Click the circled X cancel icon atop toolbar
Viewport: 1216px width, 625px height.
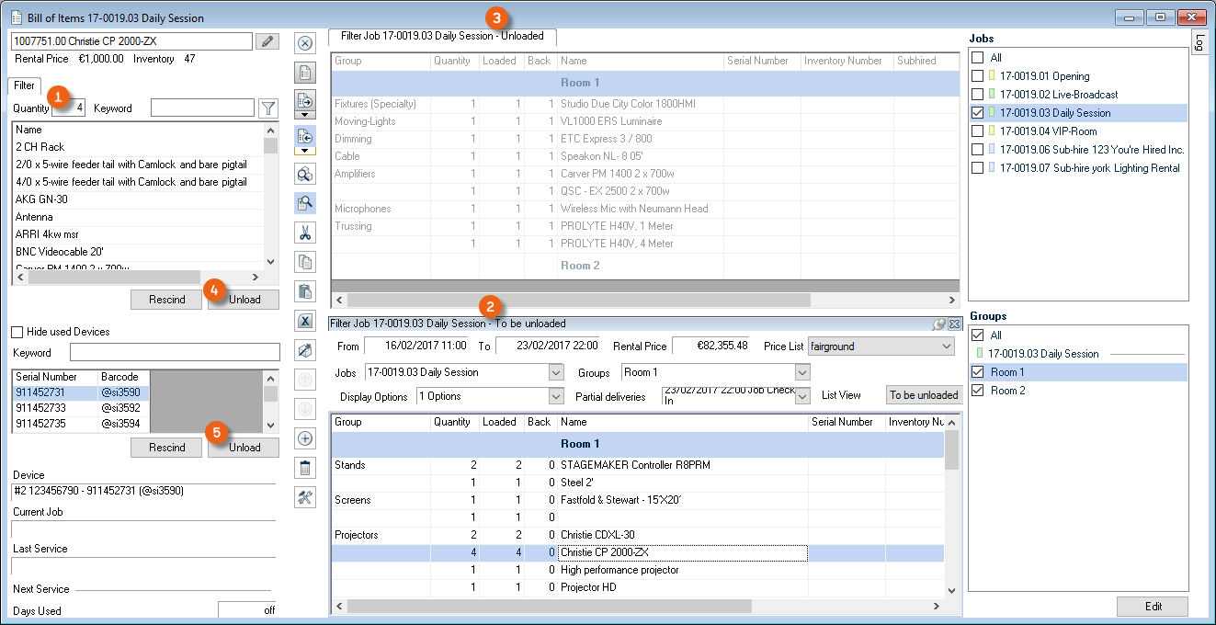pos(306,43)
